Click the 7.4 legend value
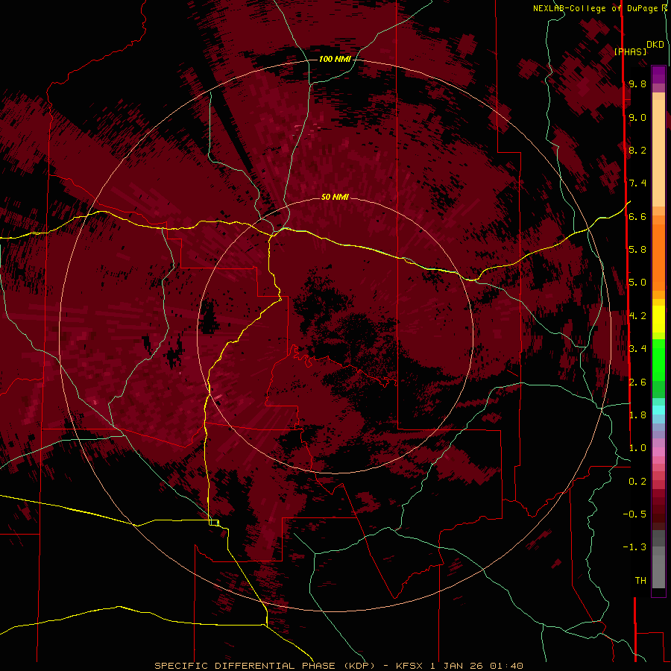Viewport: 671px width, 671px height. click(x=637, y=183)
